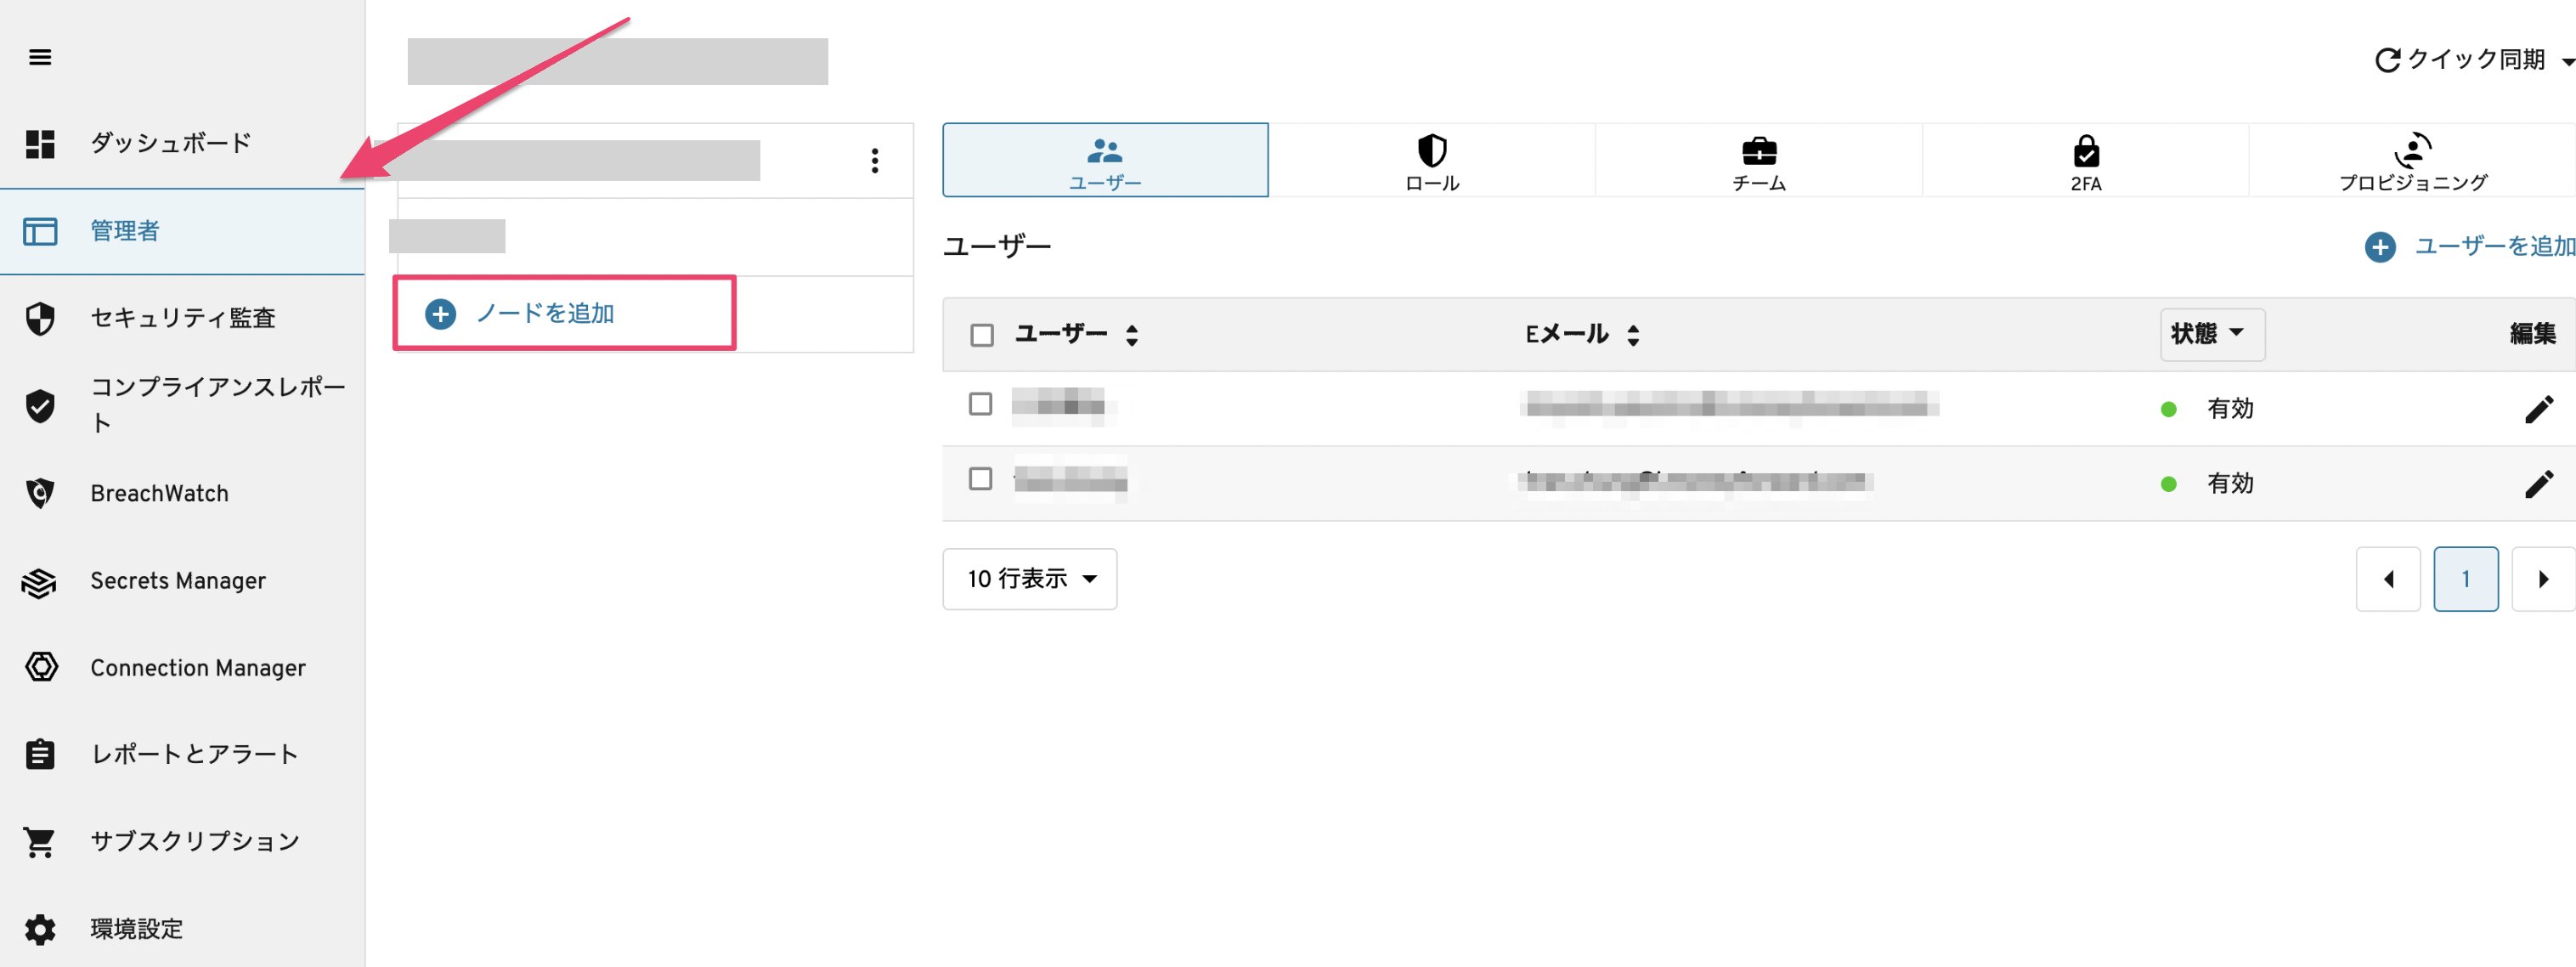Viewport: 2576px width, 967px height.
Task: Sort by the Eメール column arrows
Action: [1633, 335]
